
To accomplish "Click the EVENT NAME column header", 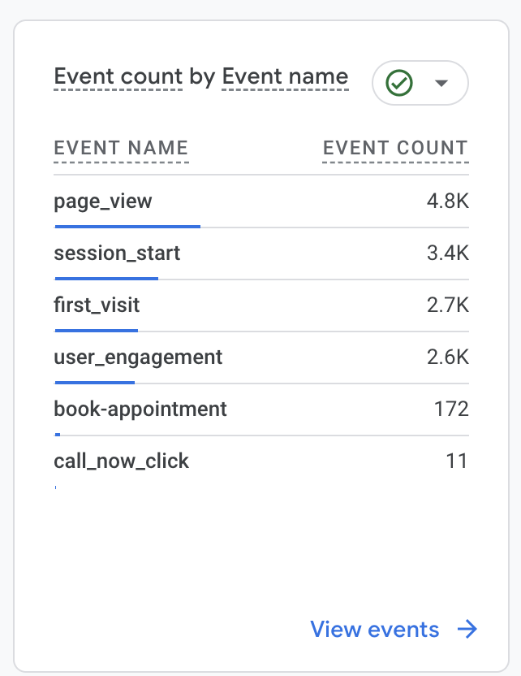I will (121, 148).
